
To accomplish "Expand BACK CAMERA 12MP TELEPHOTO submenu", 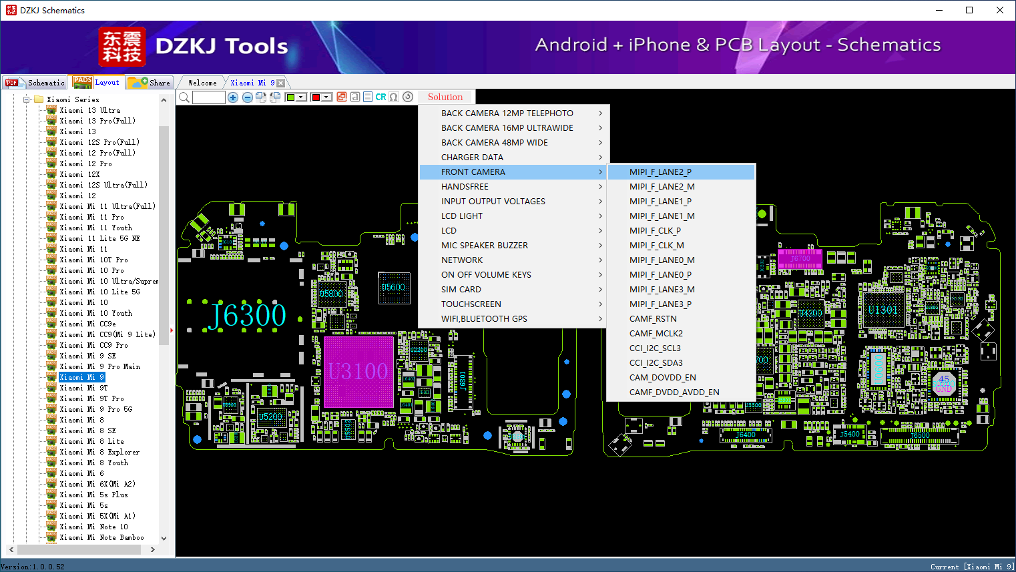I will pyautogui.click(x=513, y=113).
